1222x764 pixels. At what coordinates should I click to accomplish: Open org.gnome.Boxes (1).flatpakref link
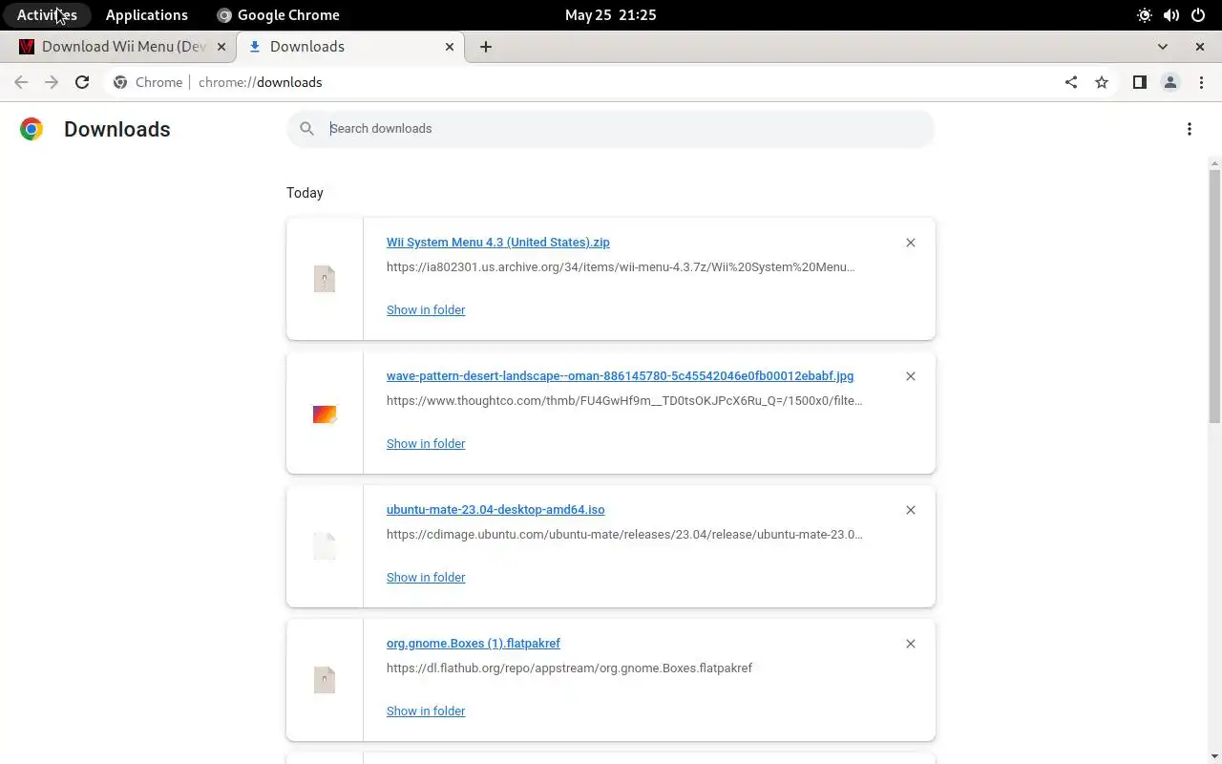(474, 644)
